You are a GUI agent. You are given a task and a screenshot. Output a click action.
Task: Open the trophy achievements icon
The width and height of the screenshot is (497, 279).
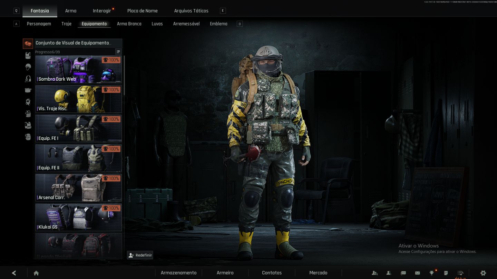(x=431, y=273)
